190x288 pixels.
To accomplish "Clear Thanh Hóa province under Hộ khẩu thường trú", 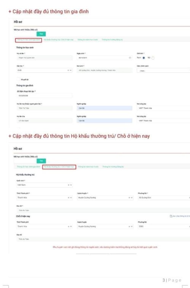I will click(x=68, y=198).
